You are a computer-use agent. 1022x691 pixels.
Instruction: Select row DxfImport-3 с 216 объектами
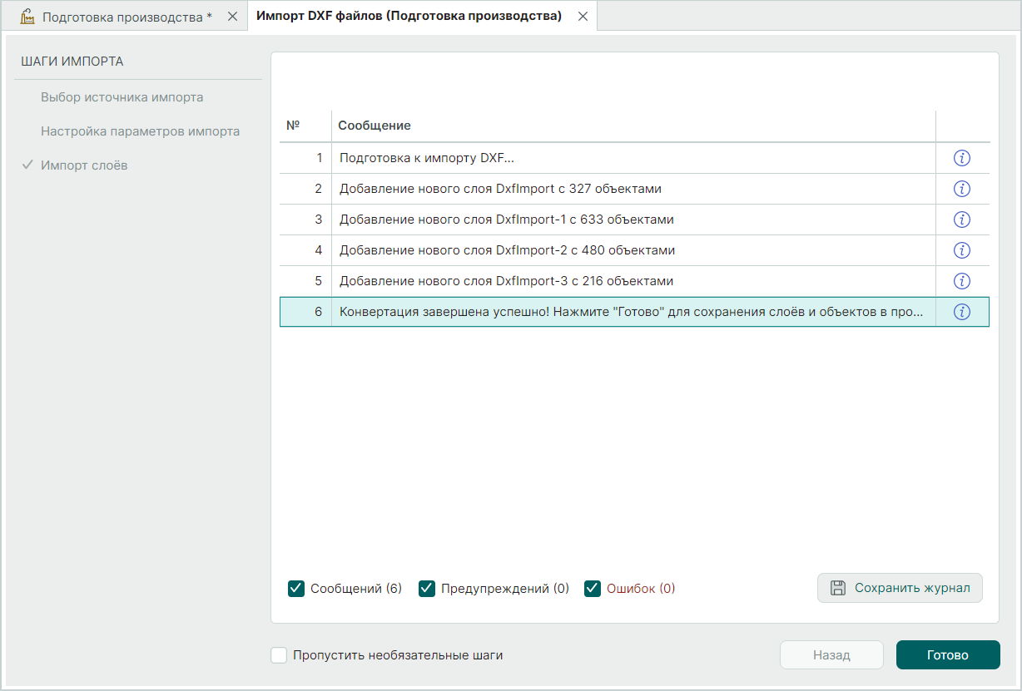[x=634, y=281]
